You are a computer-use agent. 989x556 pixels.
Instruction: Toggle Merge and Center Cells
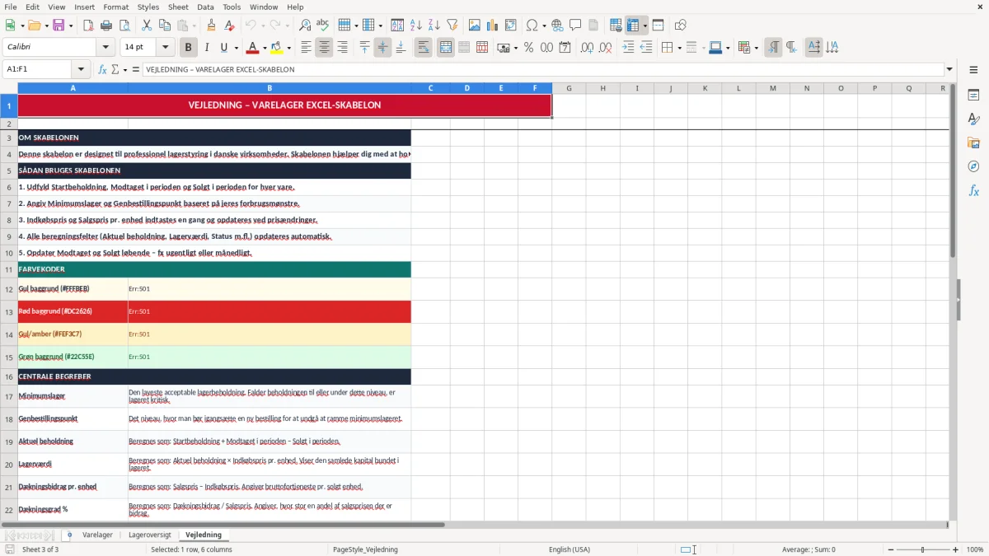446,48
